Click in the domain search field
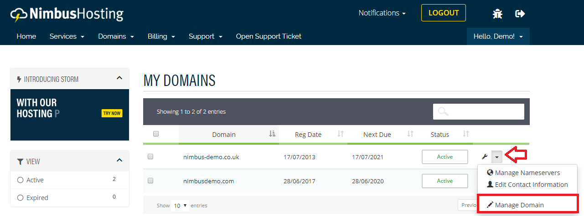The width and height of the screenshot is (584, 216). (x=479, y=111)
